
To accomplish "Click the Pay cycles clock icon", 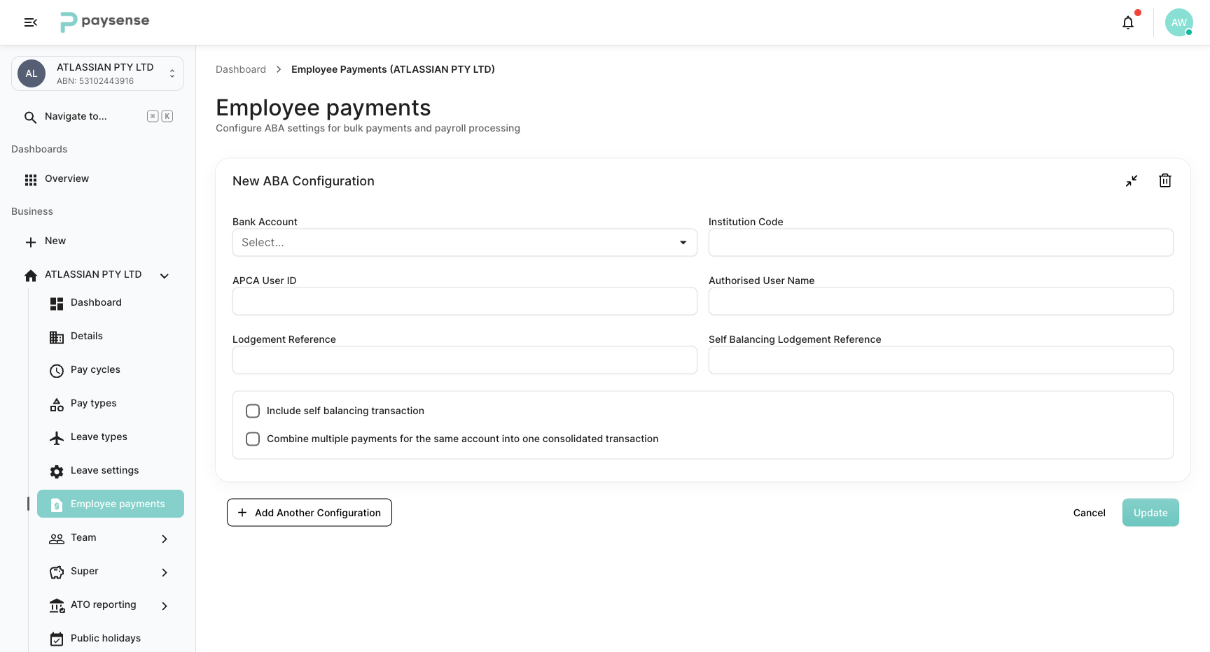I will pos(57,371).
